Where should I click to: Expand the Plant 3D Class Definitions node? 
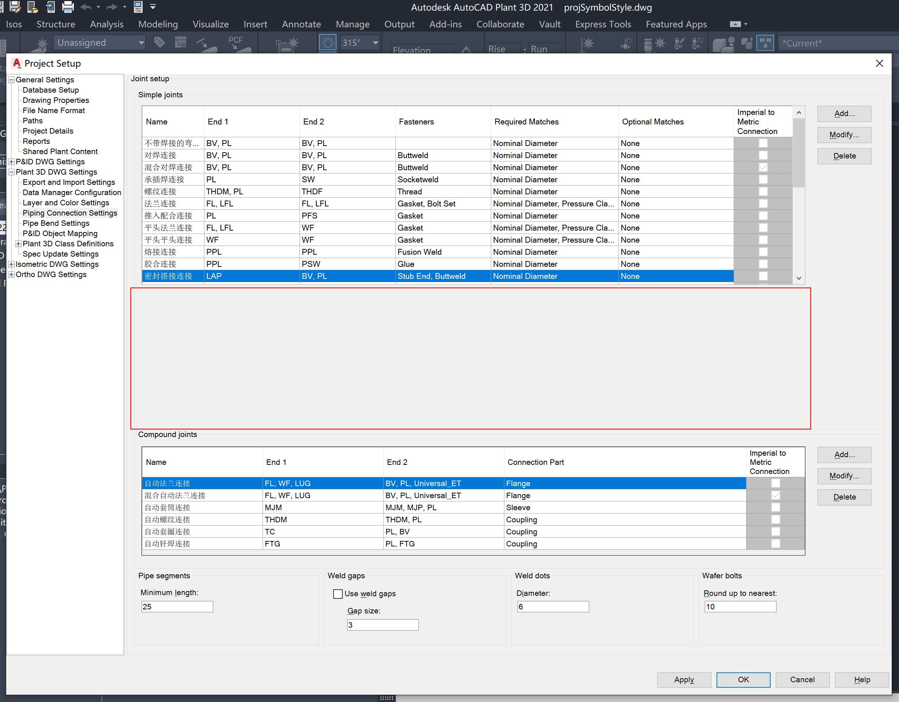[x=18, y=243]
